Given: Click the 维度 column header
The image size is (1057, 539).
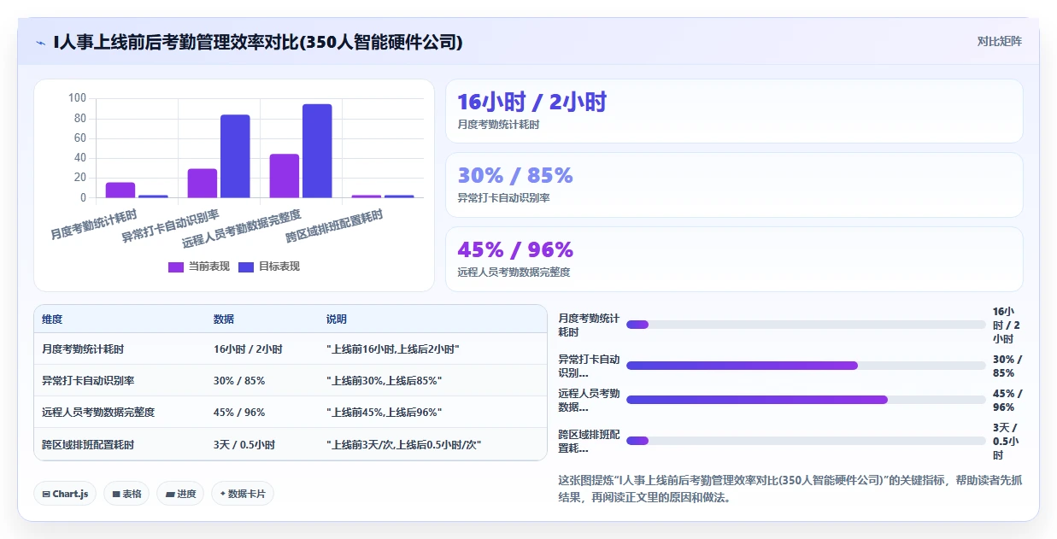Looking at the screenshot, I should tap(52, 319).
